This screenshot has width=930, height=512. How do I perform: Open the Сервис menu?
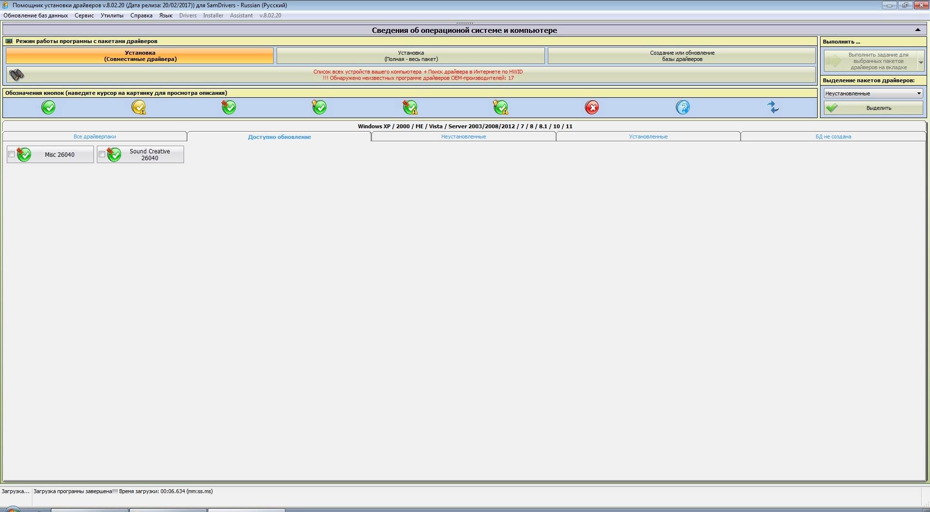84,15
